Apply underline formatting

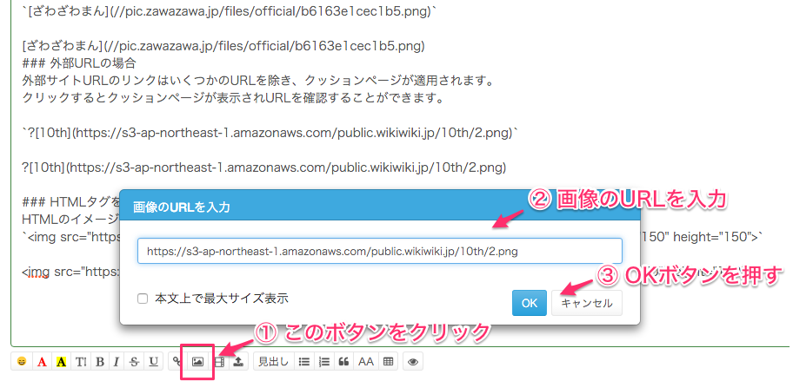point(153,362)
